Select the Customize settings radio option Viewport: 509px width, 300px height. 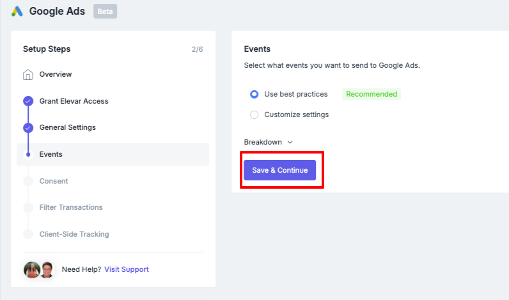[254, 114]
